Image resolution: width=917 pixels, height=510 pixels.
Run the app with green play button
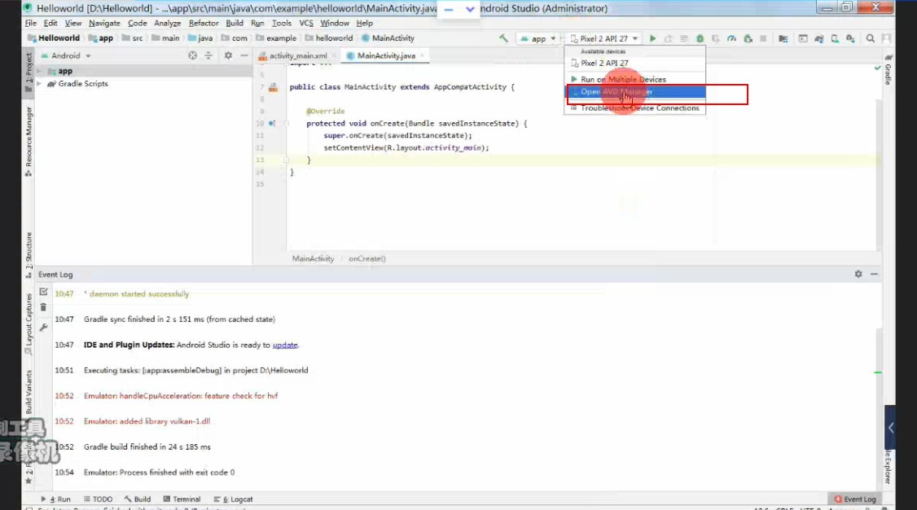click(652, 38)
